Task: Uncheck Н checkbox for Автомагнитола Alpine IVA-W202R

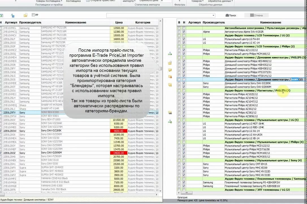Action: 184,31
